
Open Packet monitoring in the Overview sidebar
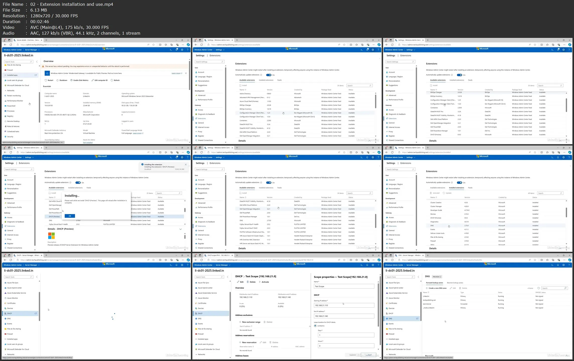click(x=14, y=96)
